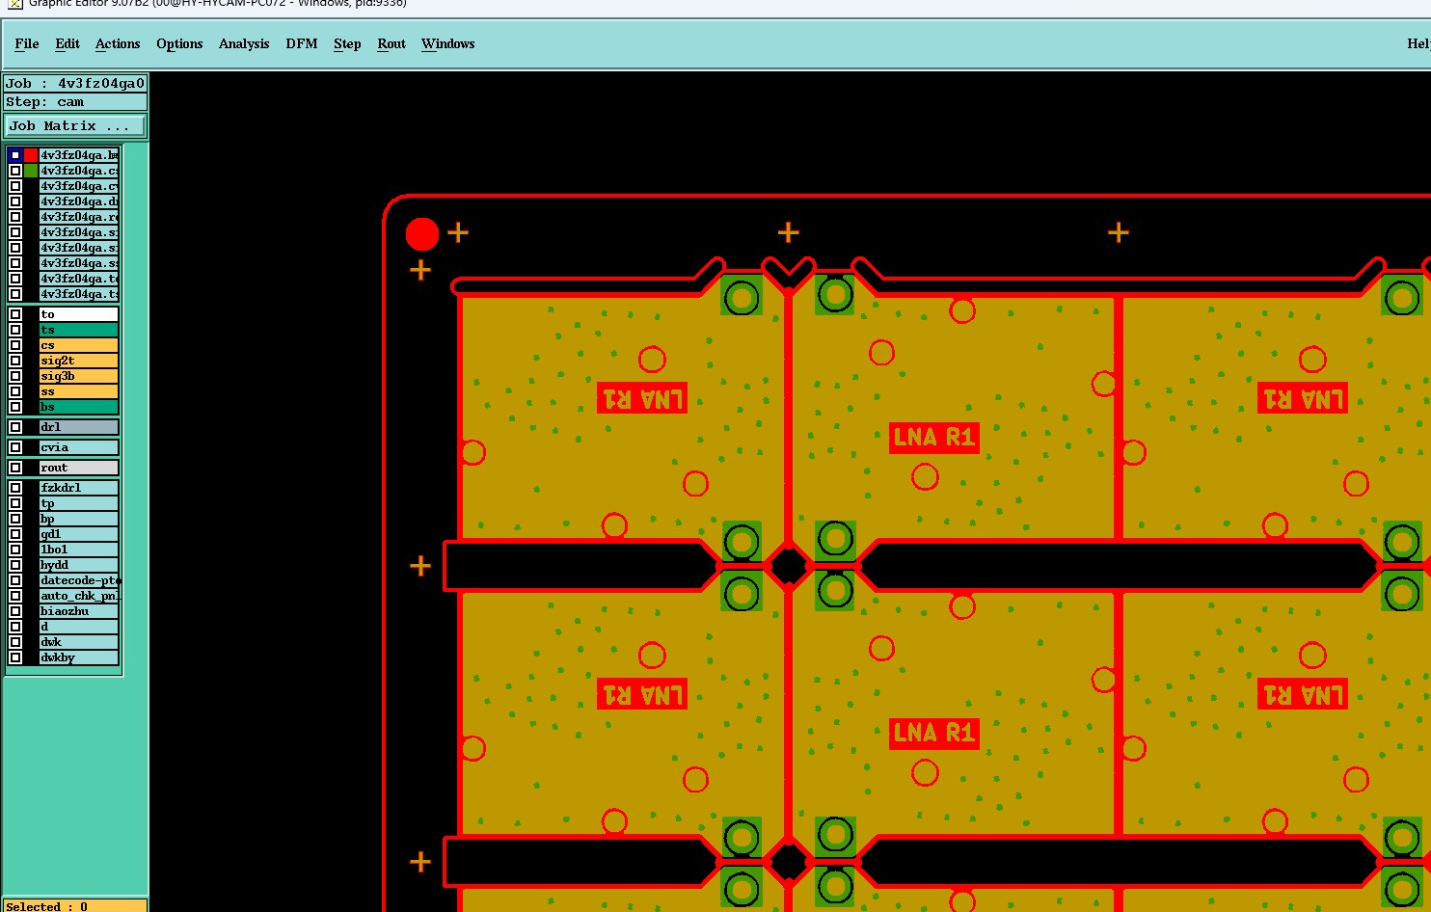Viewport: 1431px width, 912px height.
Task: Click the Step: cam label
Action: pos(75,101)
